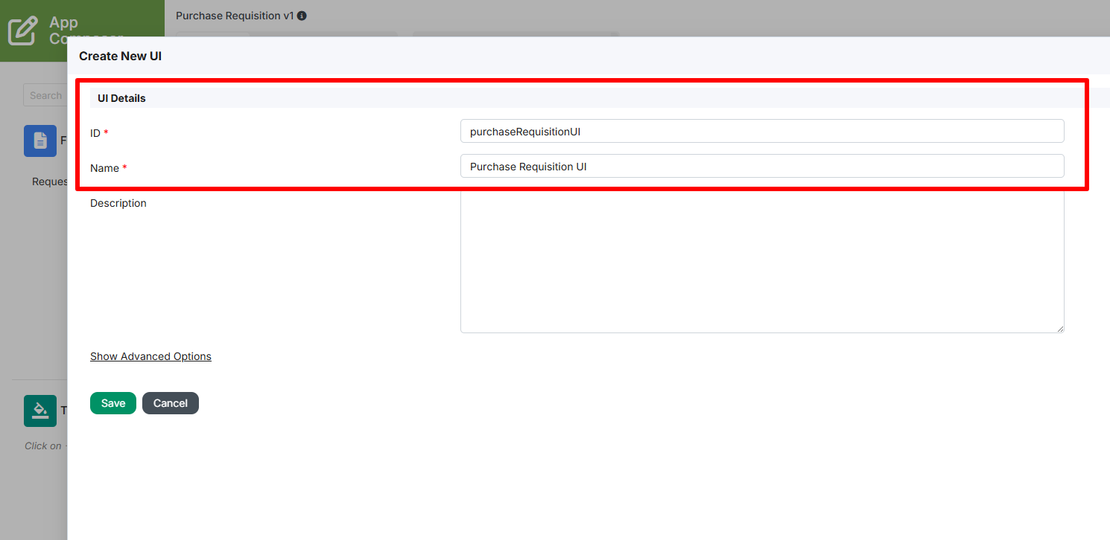Select the blue form document icon
Screen dimensions: 1110x540
point(40,141)
